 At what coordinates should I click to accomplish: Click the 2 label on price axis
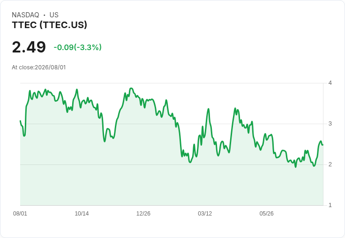click(x=330, y=164)
